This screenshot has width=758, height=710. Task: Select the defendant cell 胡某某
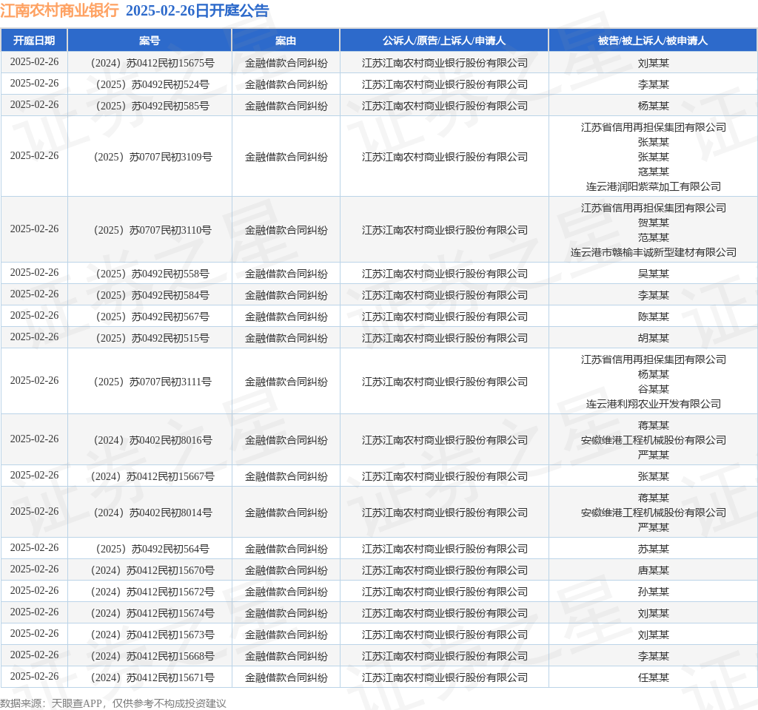pos(653,338)
